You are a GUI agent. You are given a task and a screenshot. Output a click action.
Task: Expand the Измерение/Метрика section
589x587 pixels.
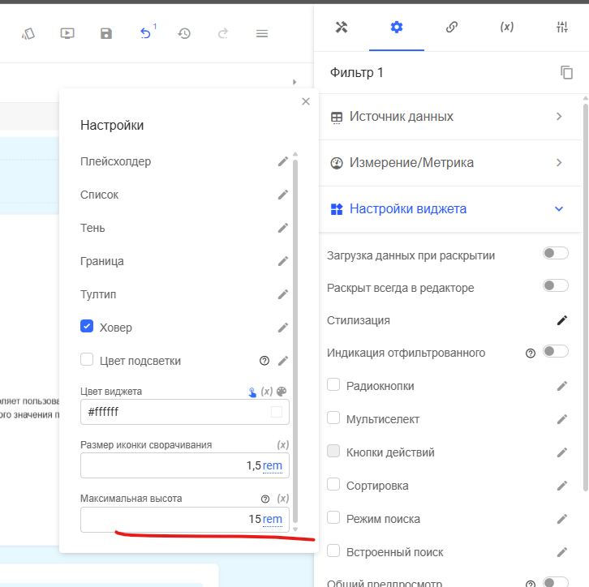pos(448,163)
